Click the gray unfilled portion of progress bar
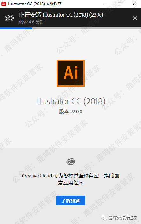Image resolution: width=141 pixels, height=224 pixels. coord(87,28)
